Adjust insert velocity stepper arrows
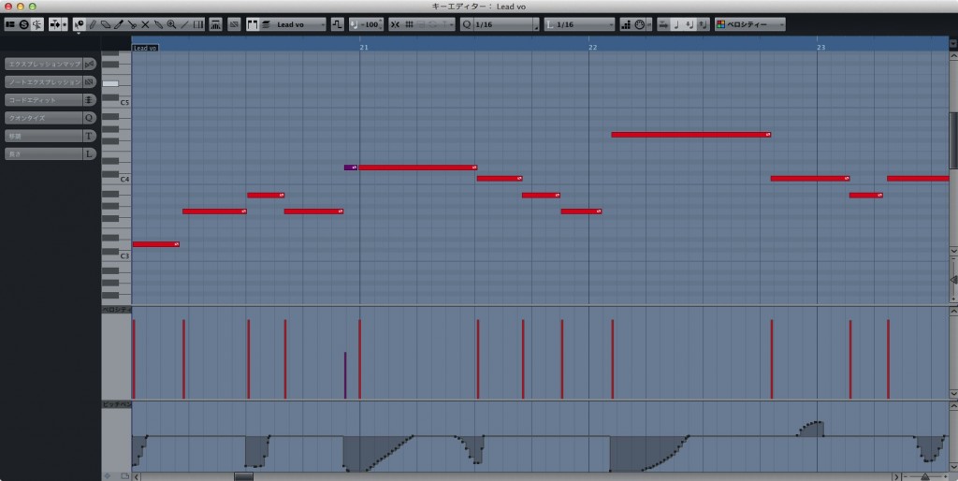This screenshot has height=481, width=958. point(382,24)
